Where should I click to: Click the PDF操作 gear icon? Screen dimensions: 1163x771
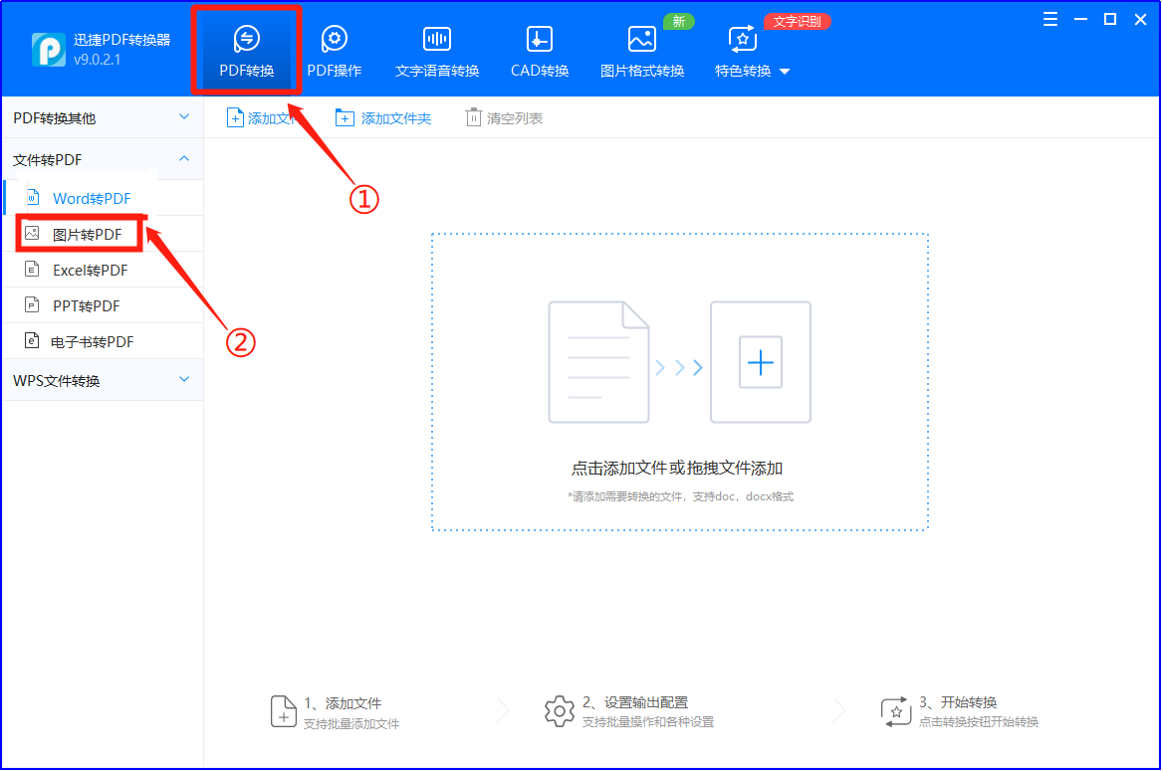click(x=335, y=39)
